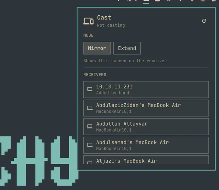Click the MacBookAir10,1 label under Abdulsamad's MacBook Air
The width and height of the screenshot is (219, 190).
[x=114, y=149]
